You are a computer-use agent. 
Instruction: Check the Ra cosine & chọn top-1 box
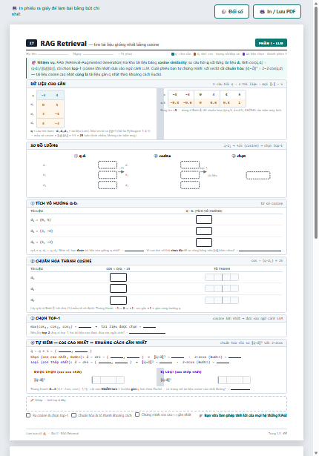click(x=28, y=415)
